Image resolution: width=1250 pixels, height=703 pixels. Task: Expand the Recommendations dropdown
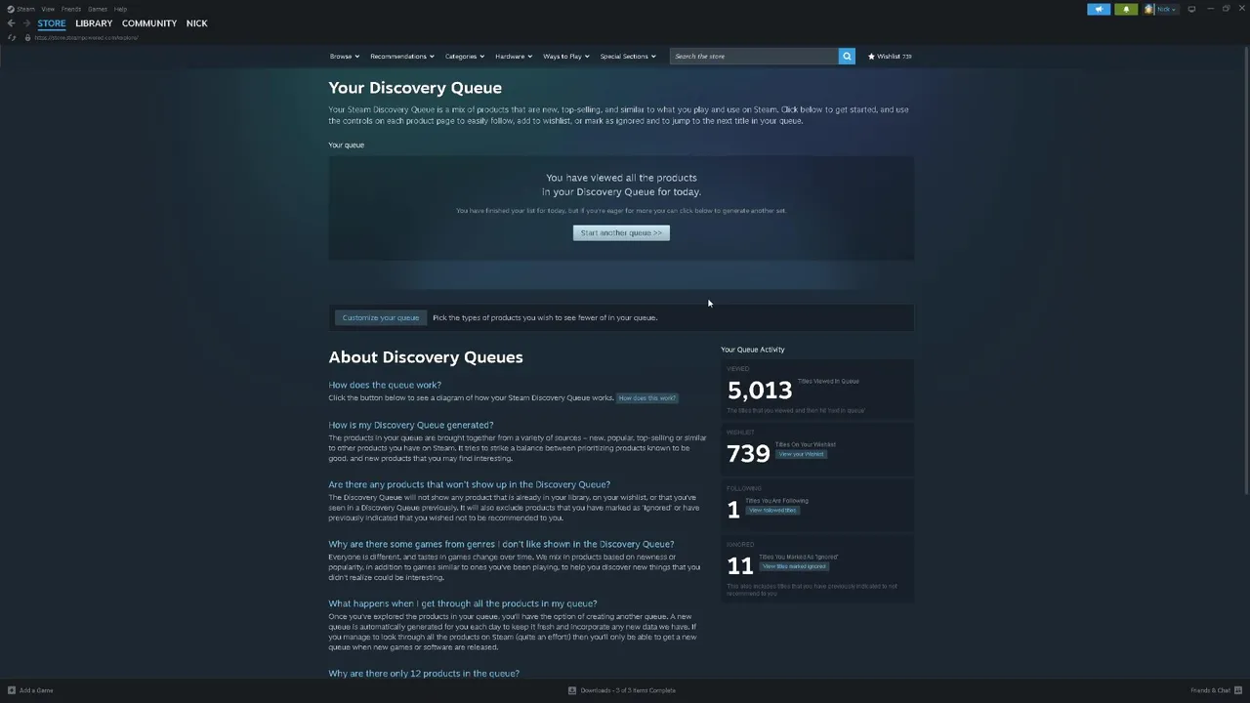point(402,57)
